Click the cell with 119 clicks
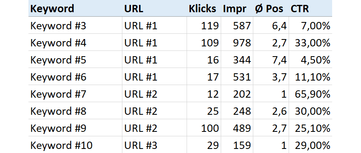This screenshot has width=361, height=153. 204,25
